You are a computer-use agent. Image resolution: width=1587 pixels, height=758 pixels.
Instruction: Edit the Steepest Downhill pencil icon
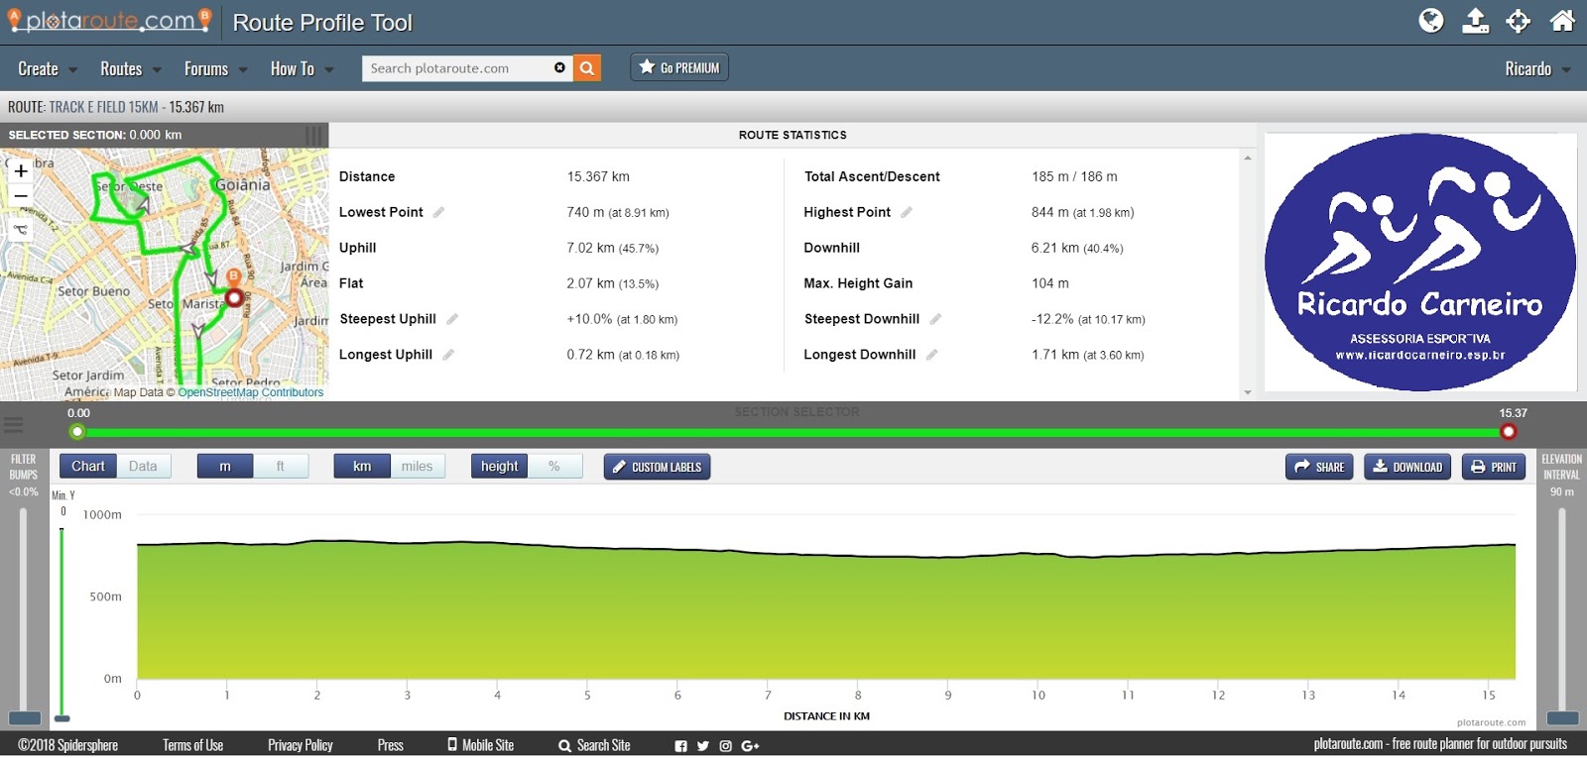tap(935, 319)
